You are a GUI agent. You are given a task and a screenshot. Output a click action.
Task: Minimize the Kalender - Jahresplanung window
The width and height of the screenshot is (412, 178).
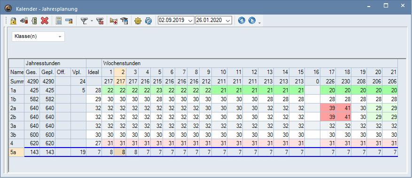[x=369, y=6]
